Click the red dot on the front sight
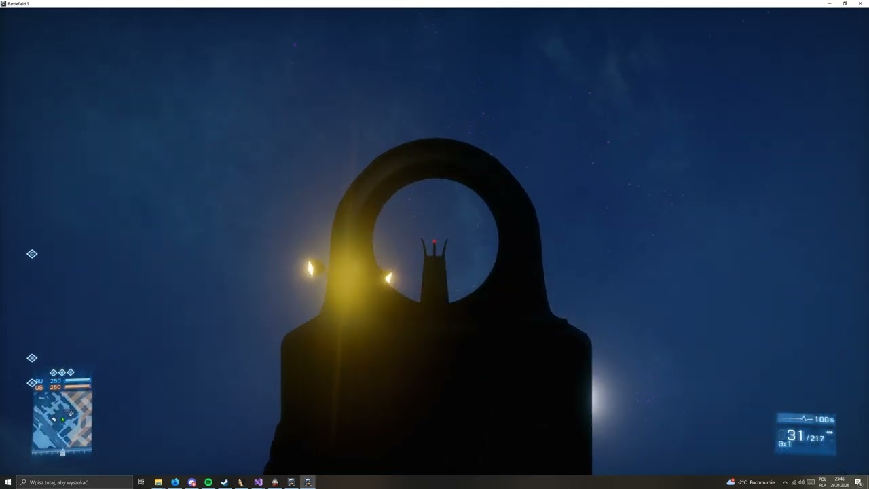Viewport: 869px width, 489px height. tap(434, 241)
